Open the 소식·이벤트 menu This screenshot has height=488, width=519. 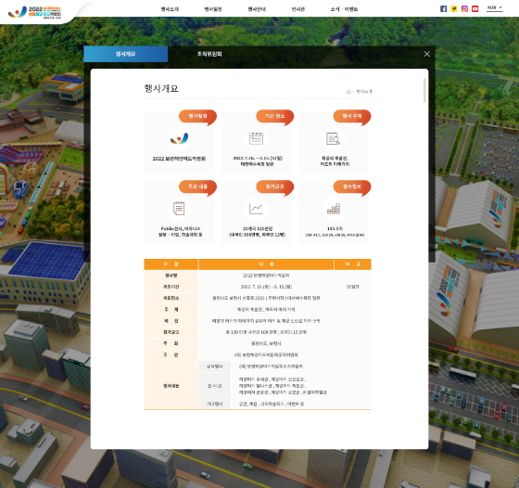(x=344, y=9)
